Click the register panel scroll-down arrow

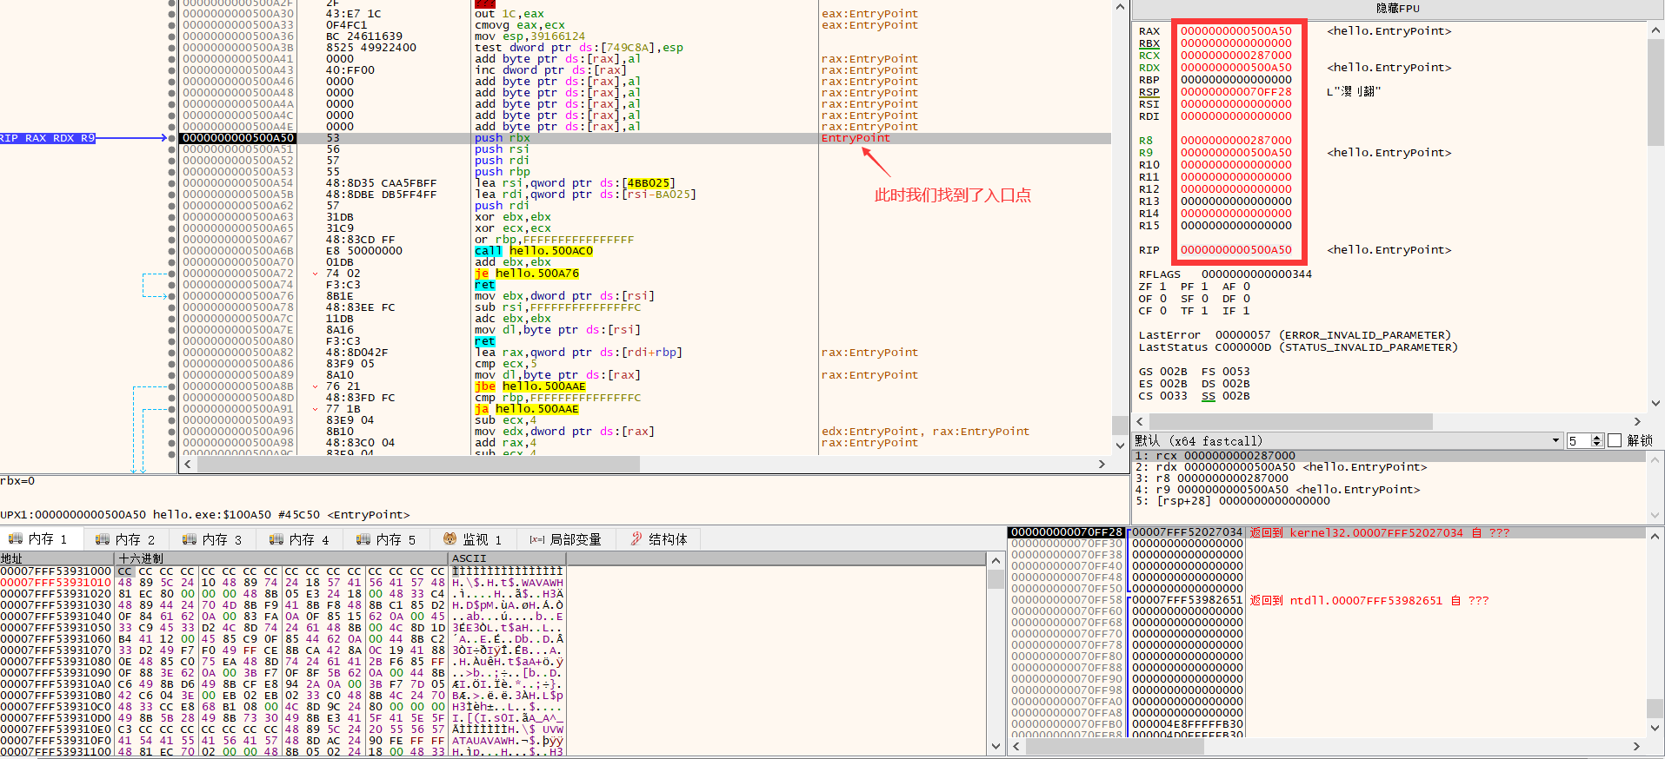point(1655,404)
